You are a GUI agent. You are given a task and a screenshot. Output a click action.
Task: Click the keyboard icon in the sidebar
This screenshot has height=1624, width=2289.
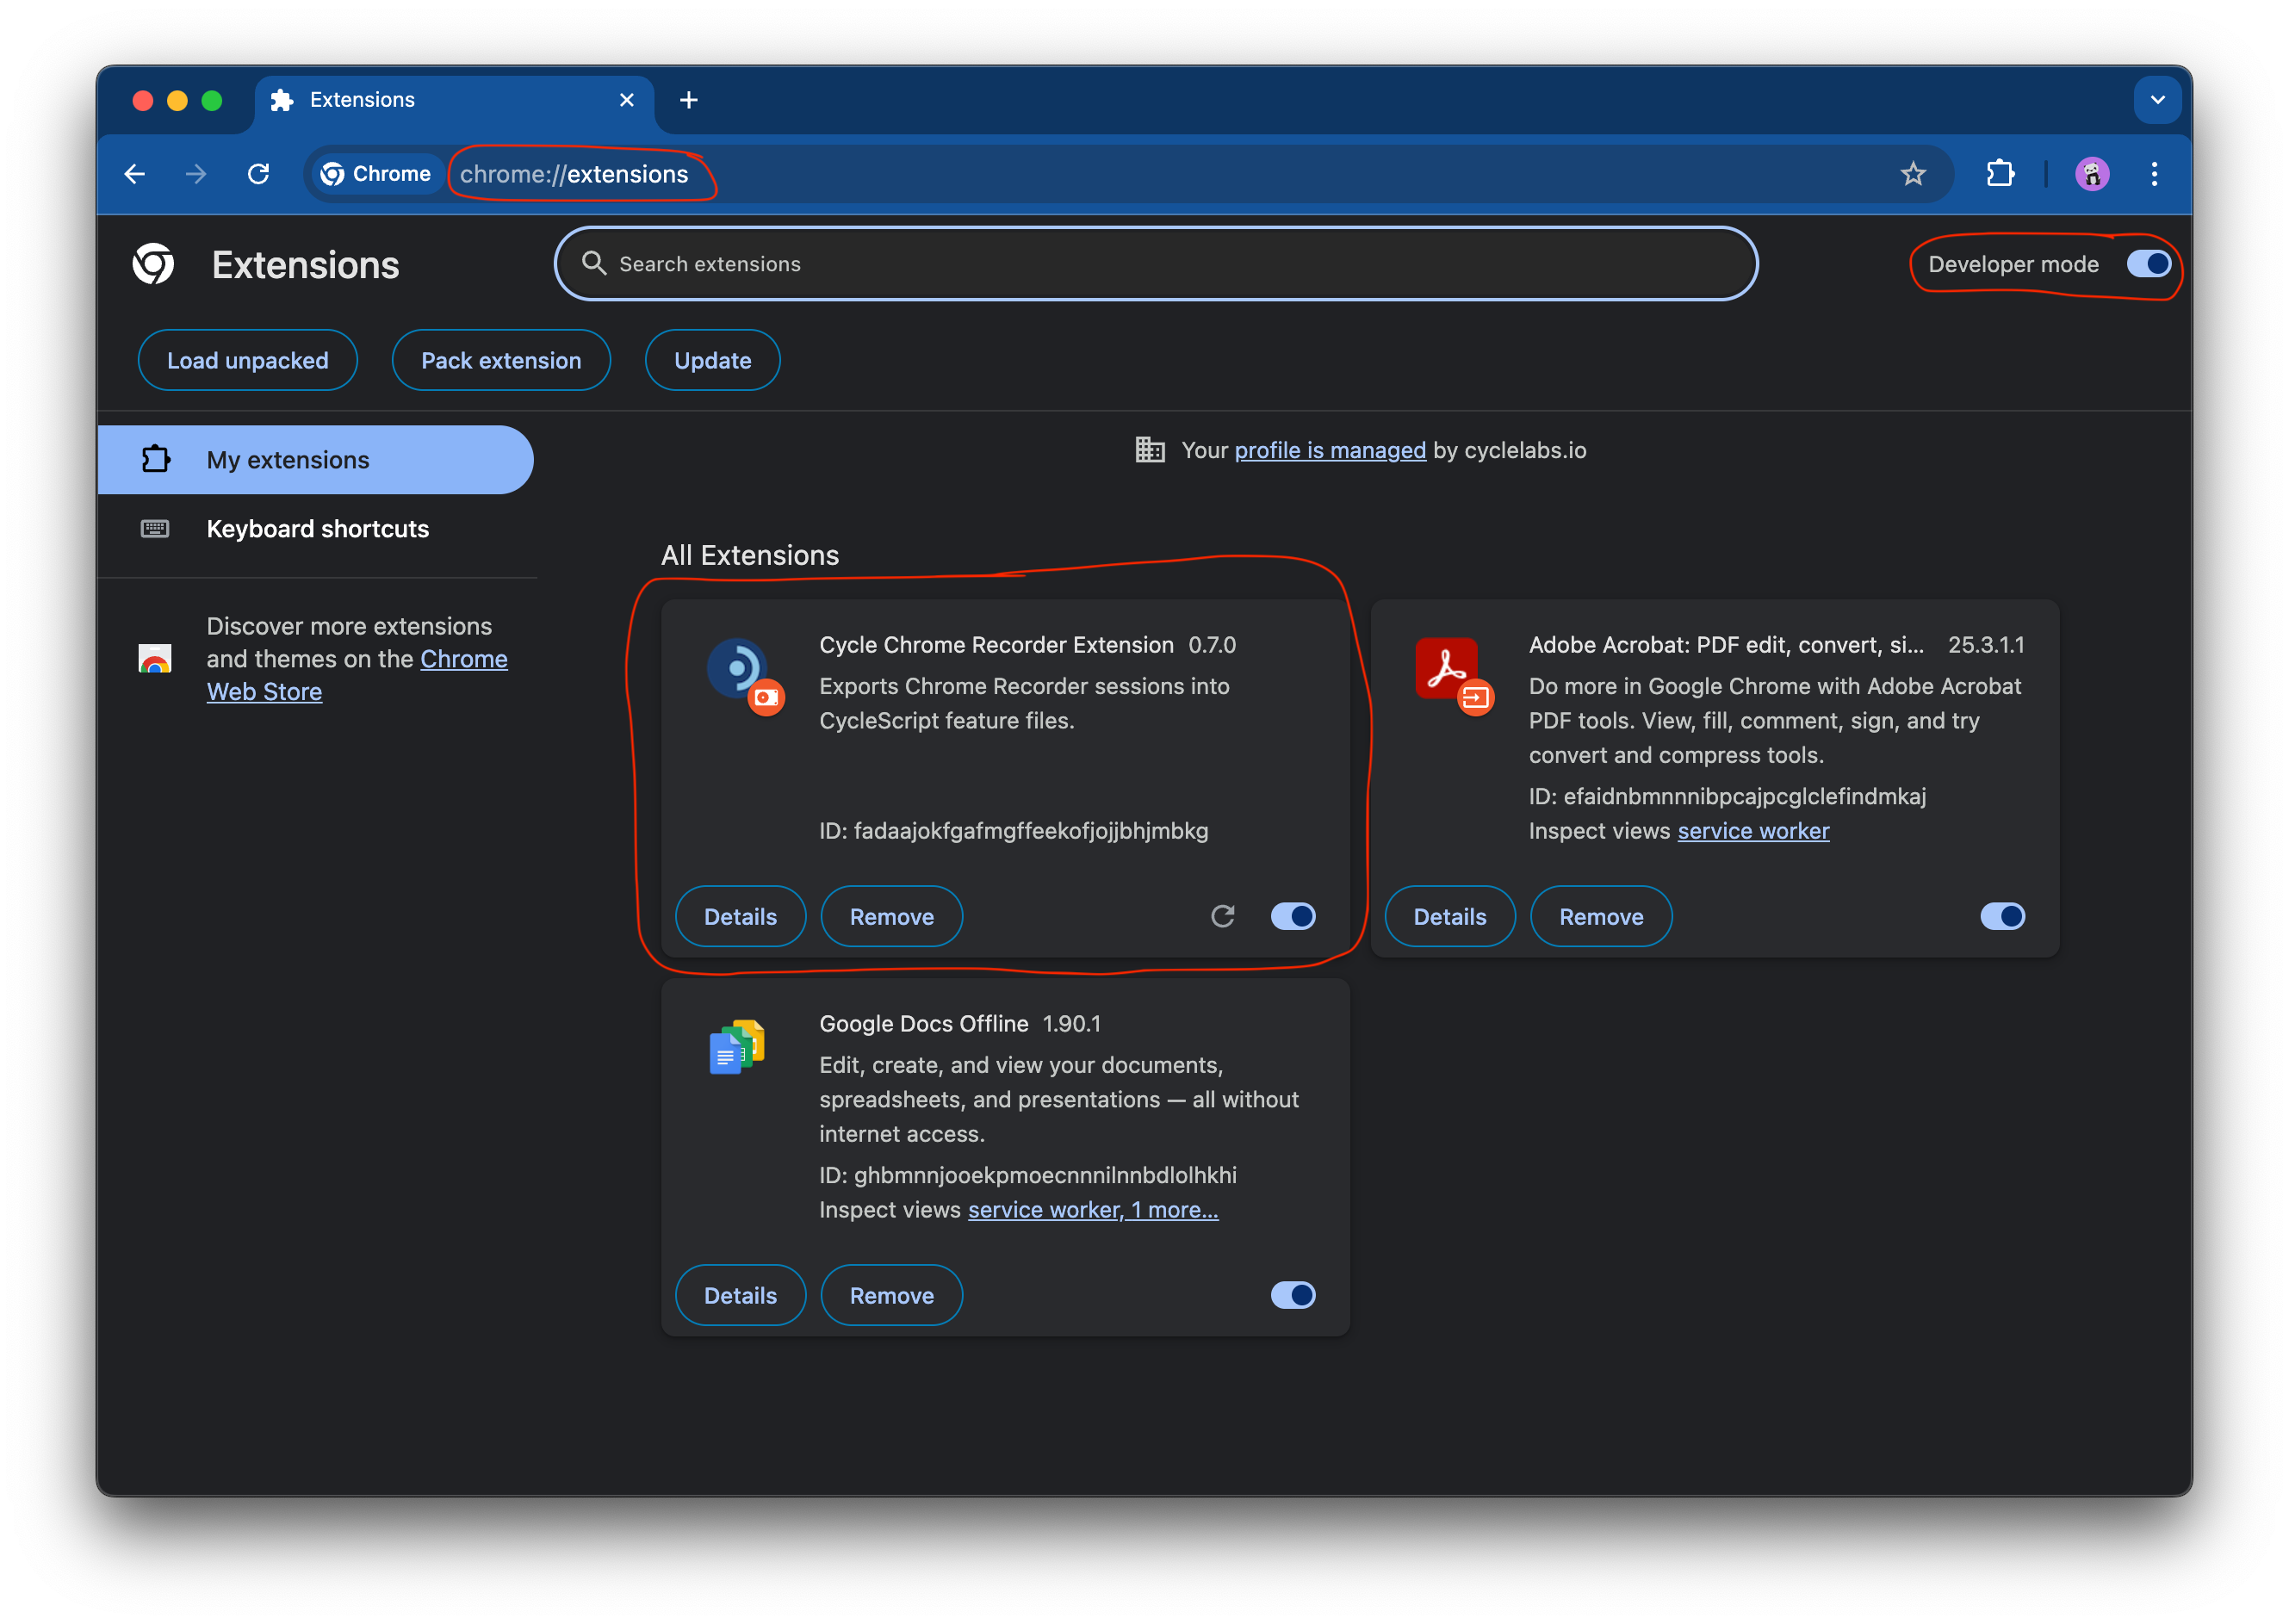155,529
